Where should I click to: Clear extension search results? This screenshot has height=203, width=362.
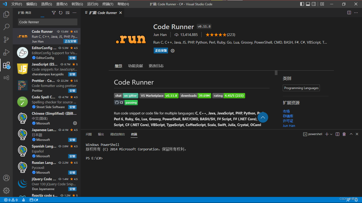(x=68, y=13)
